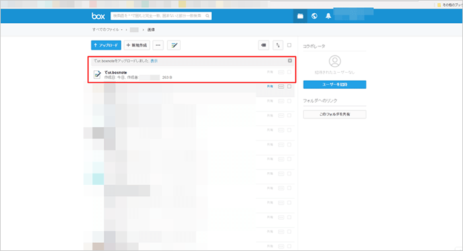
Task: Dismiss the upload notification with X icon
Action: click(x=290, y=61)
